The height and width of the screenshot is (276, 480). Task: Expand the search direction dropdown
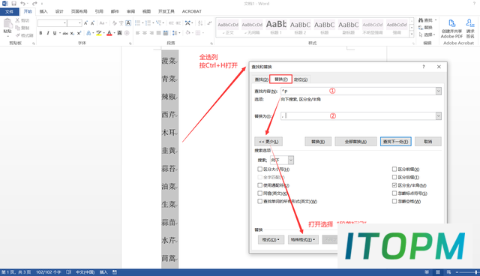[x=291, y=160]
